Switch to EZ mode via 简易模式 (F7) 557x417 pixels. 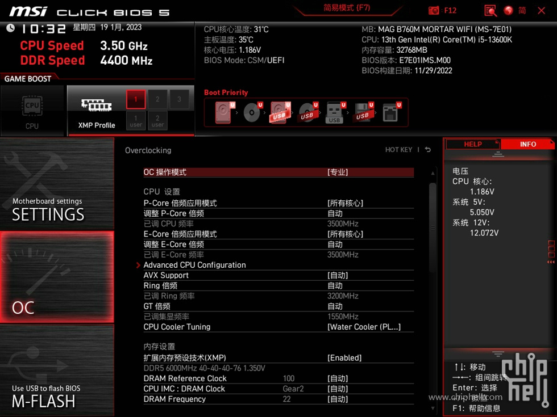click(x=347, y=8)
